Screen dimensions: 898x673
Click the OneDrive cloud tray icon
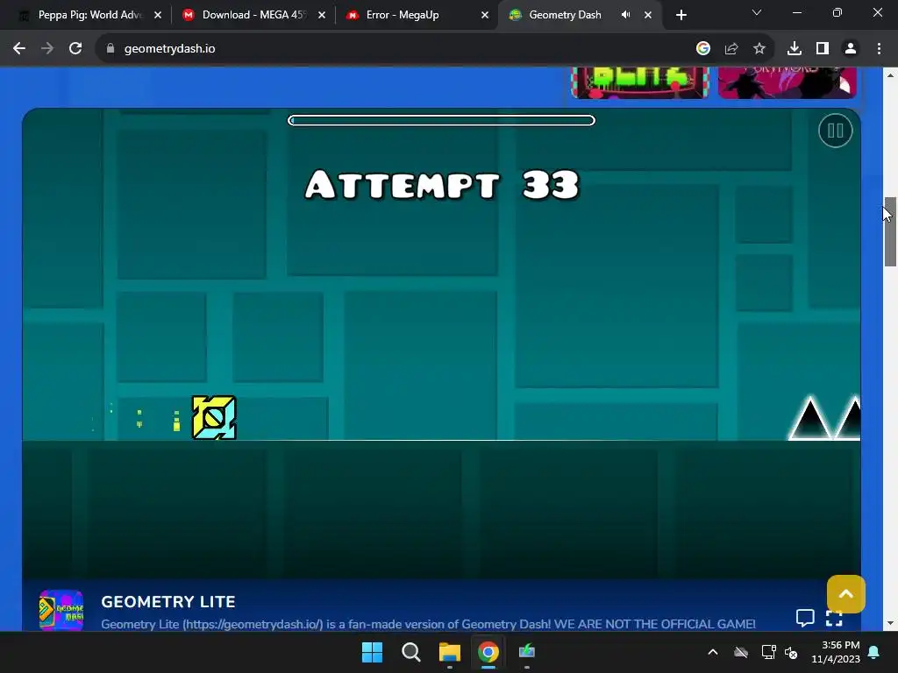coord(741,652)
